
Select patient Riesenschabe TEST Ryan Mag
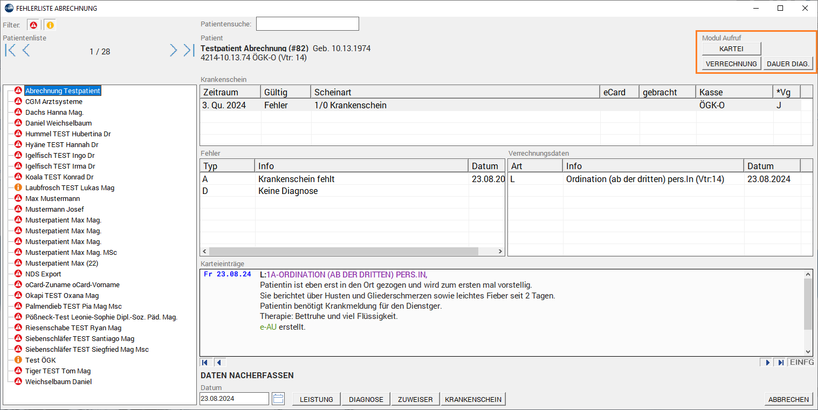(x=73, y=328)
